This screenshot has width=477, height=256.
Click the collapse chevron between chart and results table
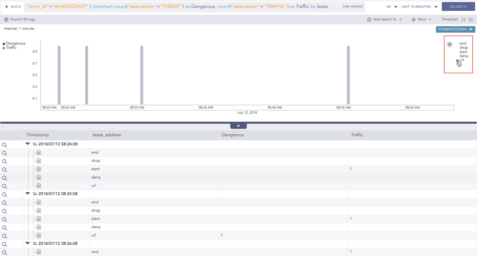click(238, 125)
